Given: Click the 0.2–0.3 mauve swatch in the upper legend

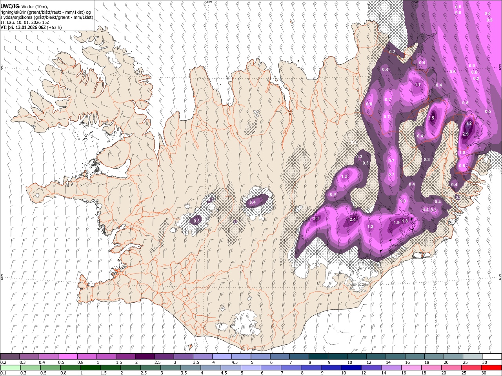Looking at the screenshot, I should 10,357.
